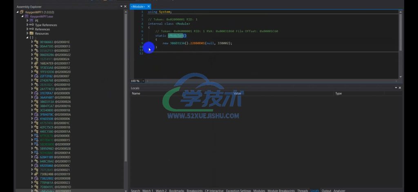
Task: Click class icon of 386D313A
Action: 36,102
